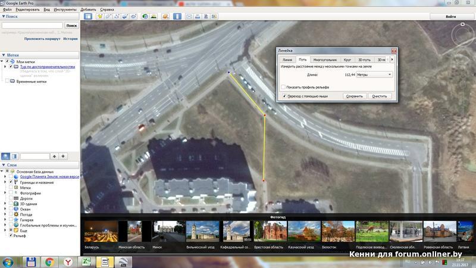Open the 'Инструменты' menu
The width and height of the screenshot is (476, 268).
(x=65, y=10)
